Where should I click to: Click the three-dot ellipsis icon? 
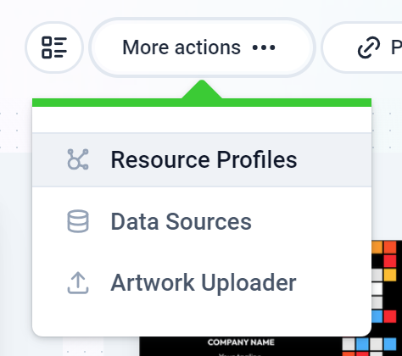[264, 47]
